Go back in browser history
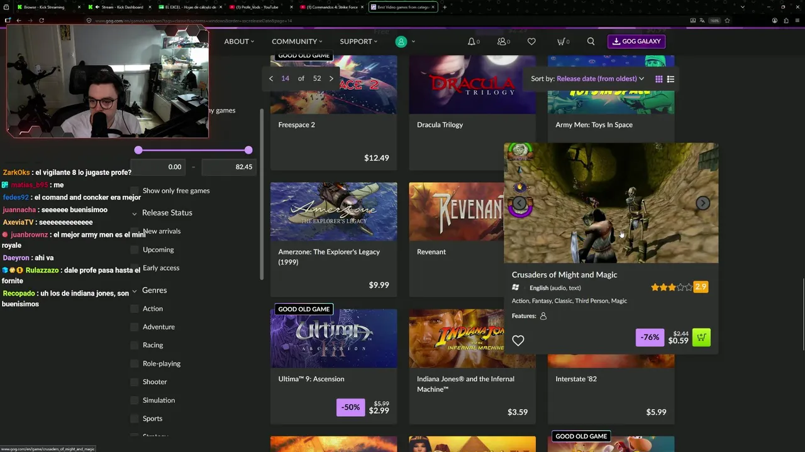The image size is (805, 452). (x=19, y=20)
